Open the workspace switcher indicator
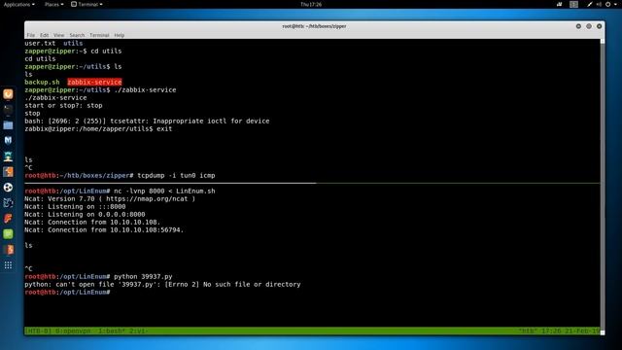This screenshot has height=350, width=622. point(573,4)
